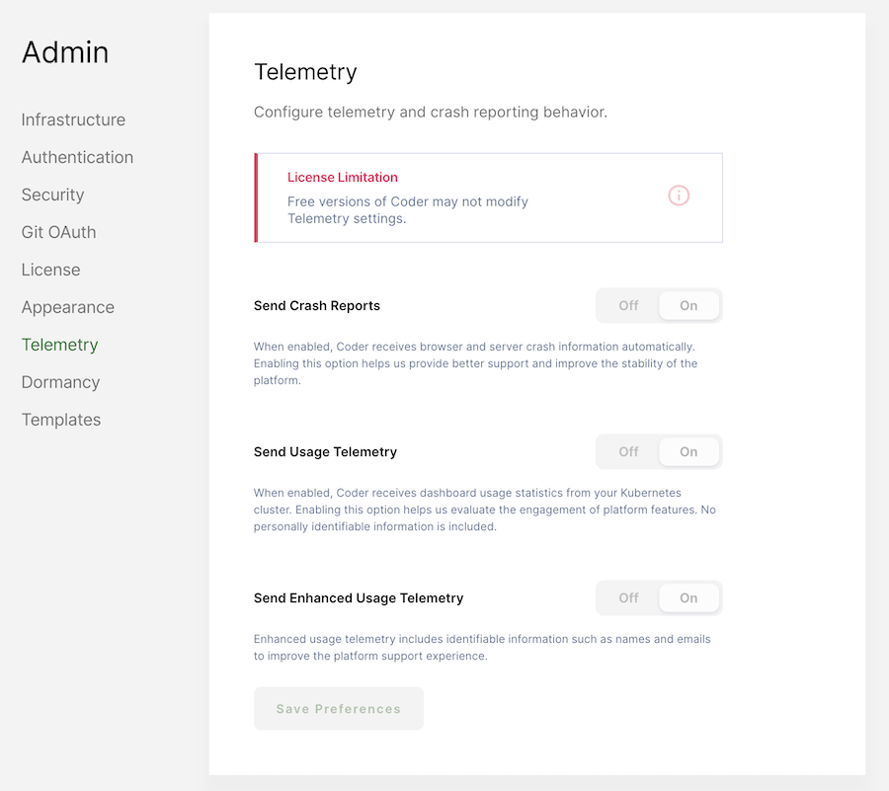View the License settings page
Viewport: 889px width, 791px height.
(50, 270)
